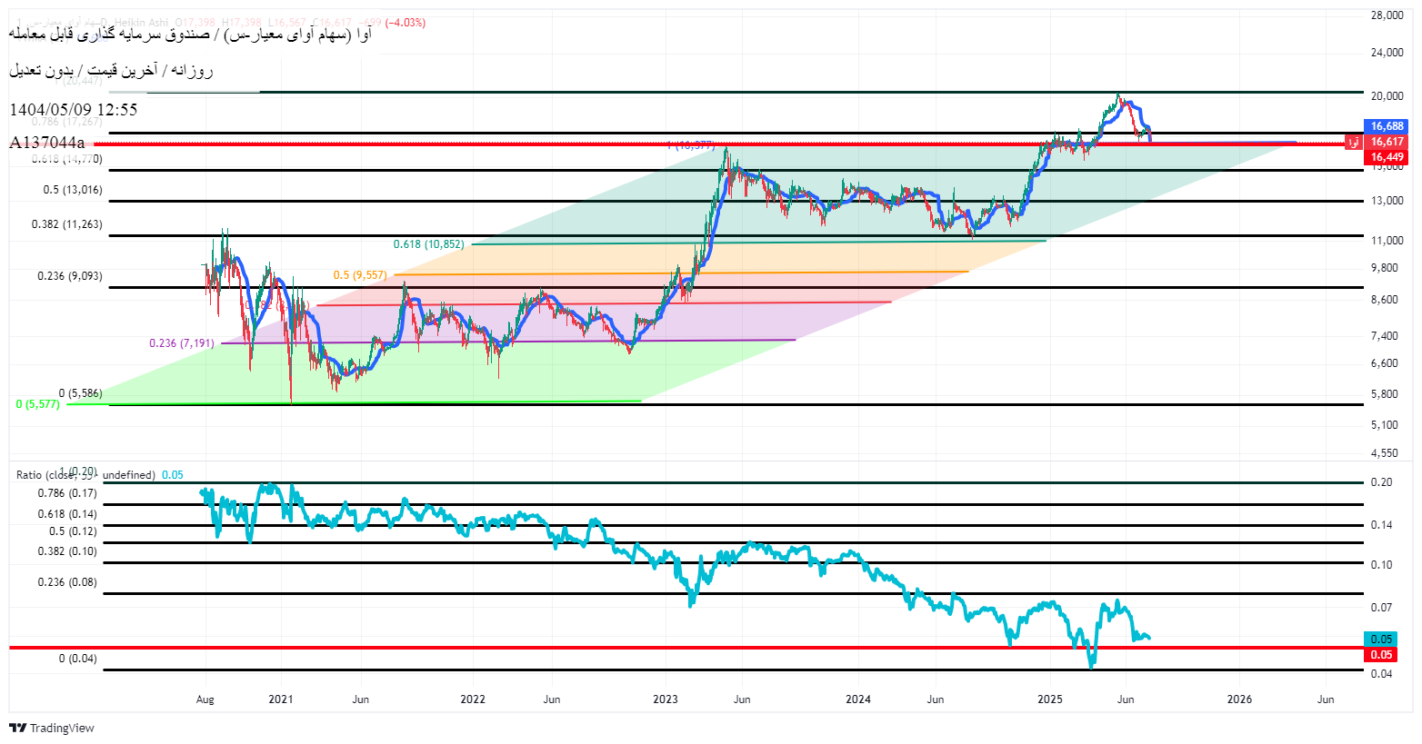Click the 9,800 price axis value
1422x744 pixels.
pos(1385,268)
